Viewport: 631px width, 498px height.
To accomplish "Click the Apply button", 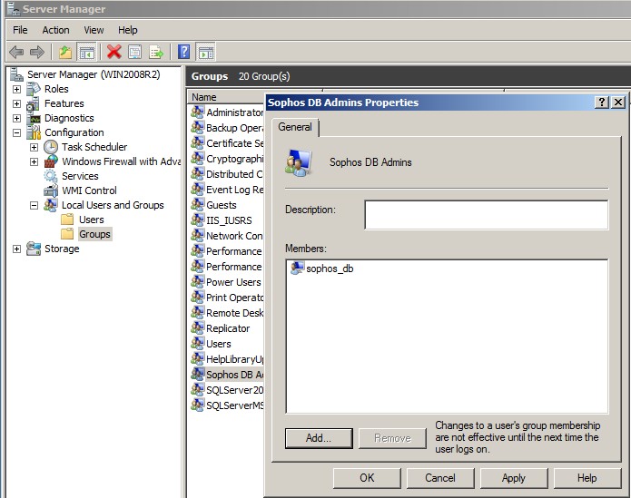I will coord(514,478).
